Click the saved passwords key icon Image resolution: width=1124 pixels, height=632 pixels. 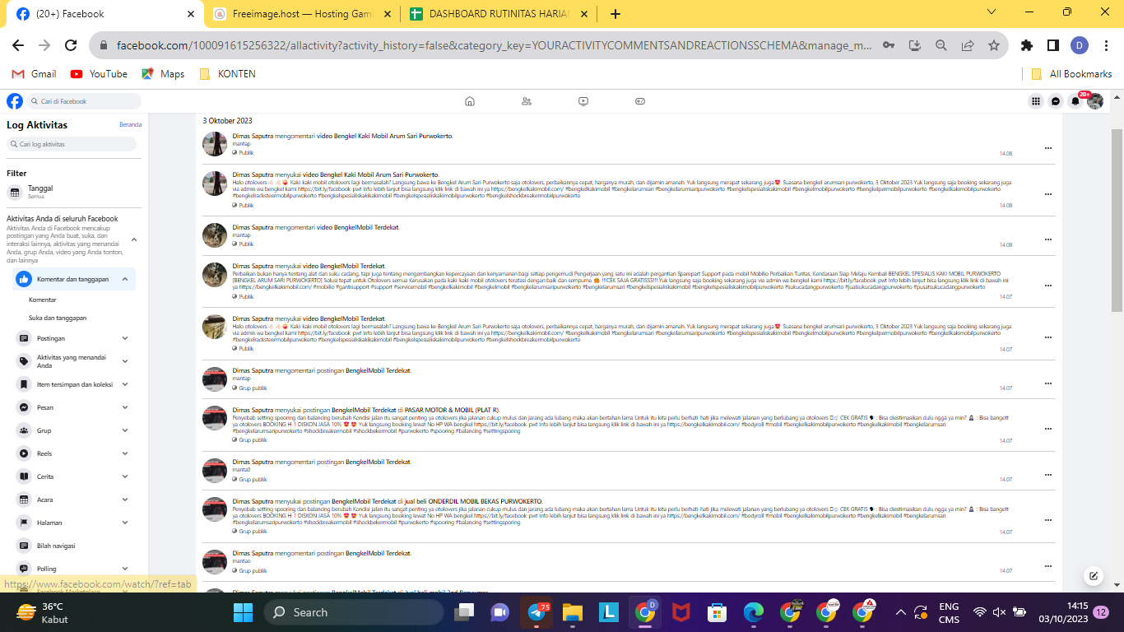[889, 45]
